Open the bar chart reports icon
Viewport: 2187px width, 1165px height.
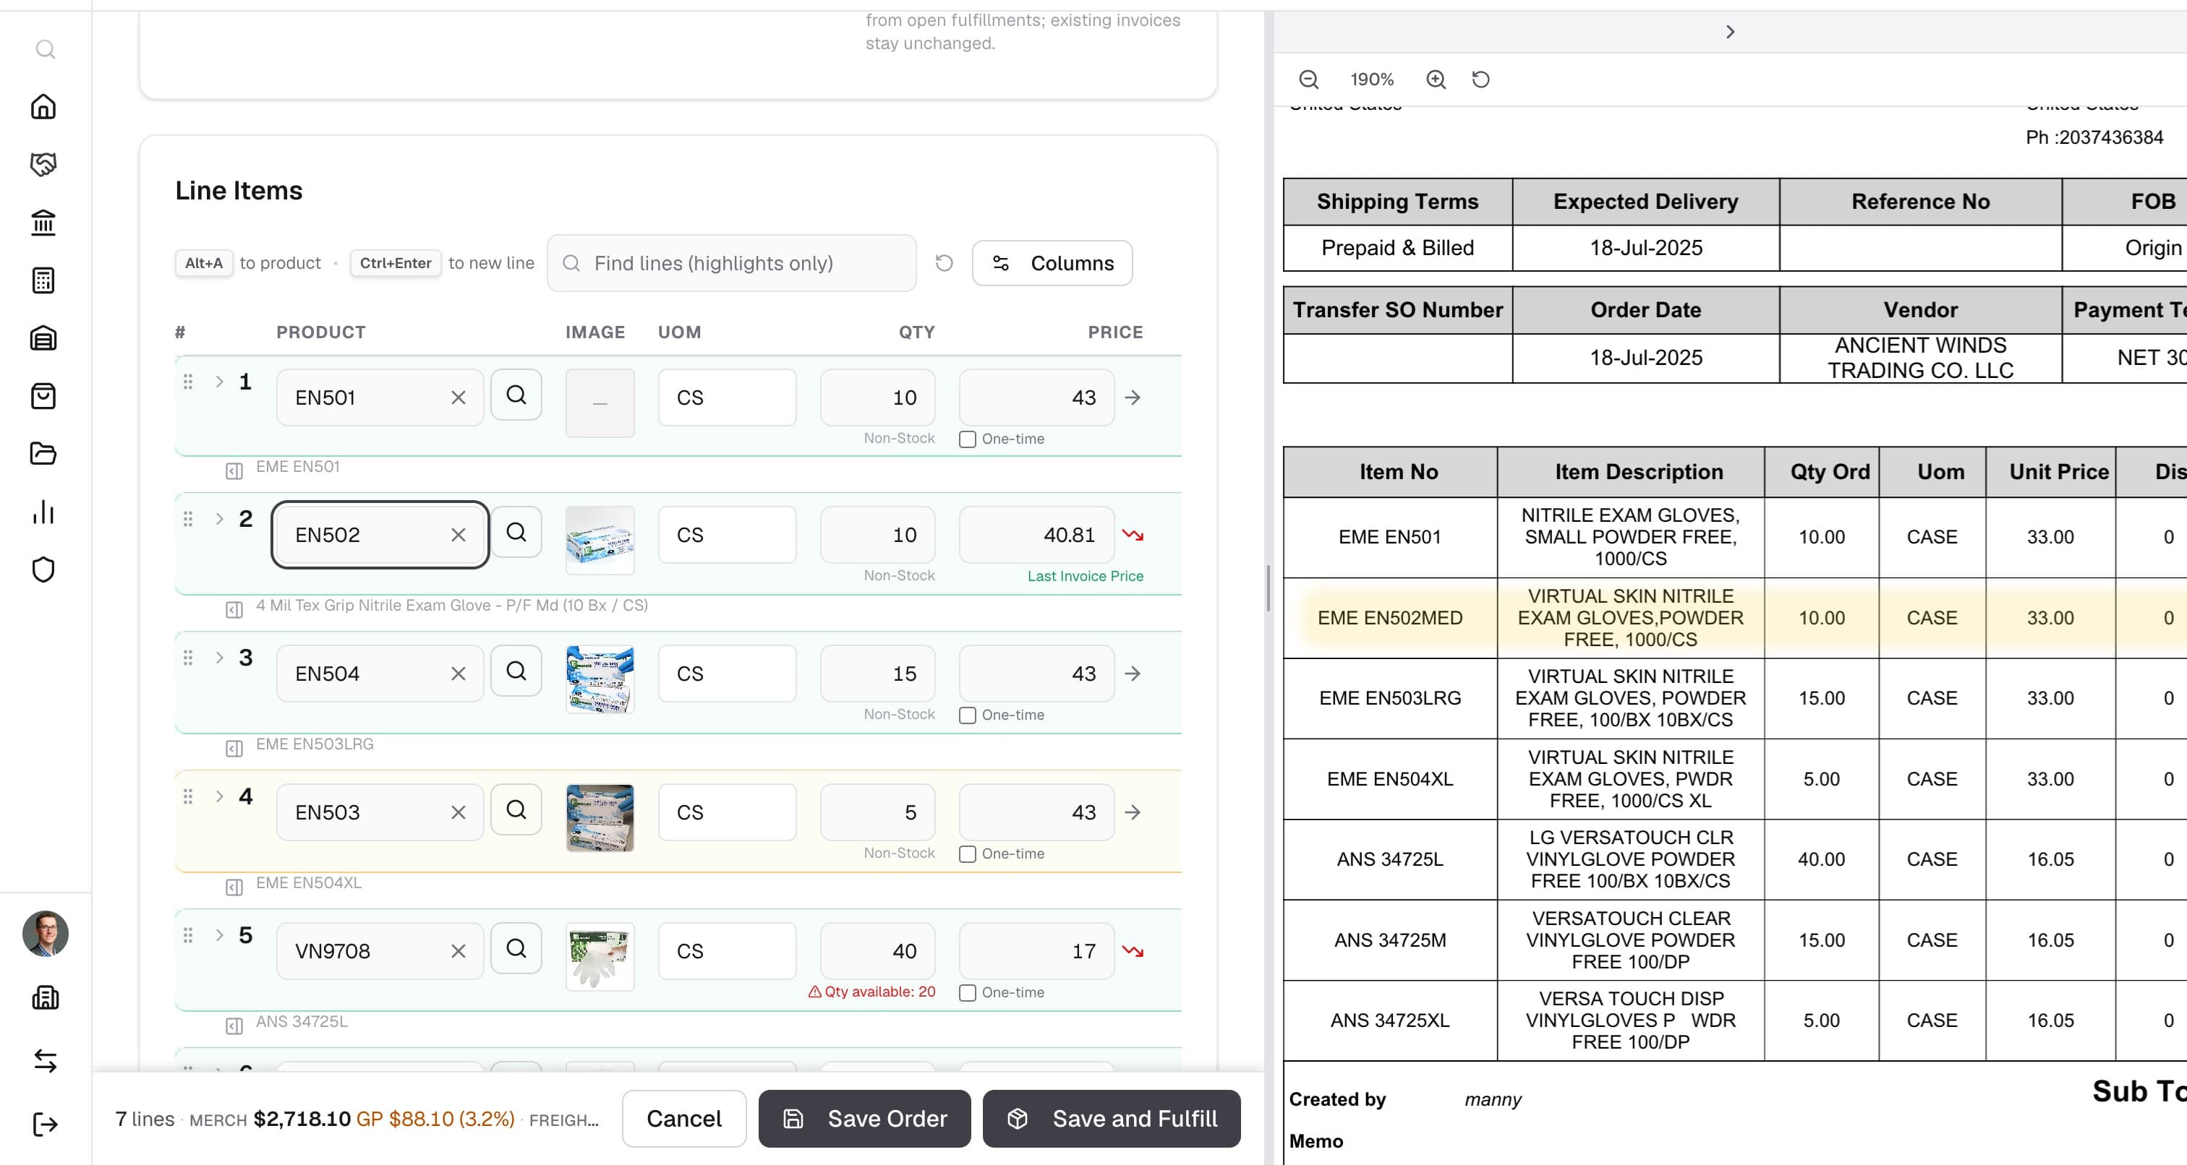pos(43,512)
